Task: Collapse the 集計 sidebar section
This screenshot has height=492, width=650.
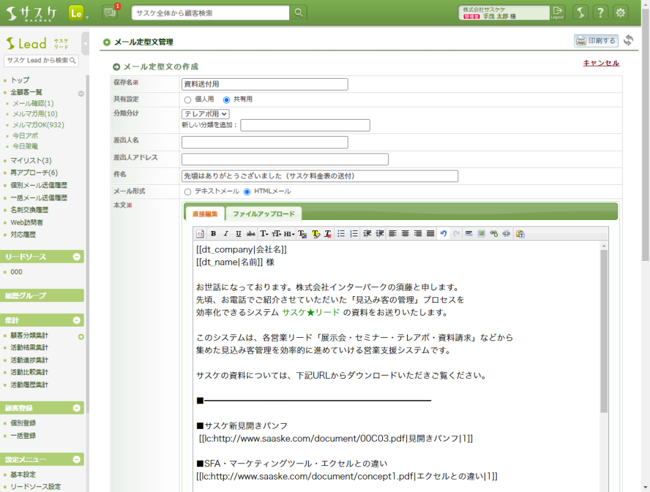Action: point(77,320)
